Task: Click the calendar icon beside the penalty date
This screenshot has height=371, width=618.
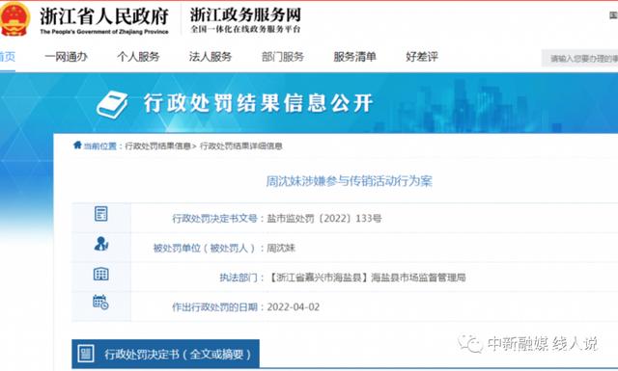Action: [x=100, y=302]
